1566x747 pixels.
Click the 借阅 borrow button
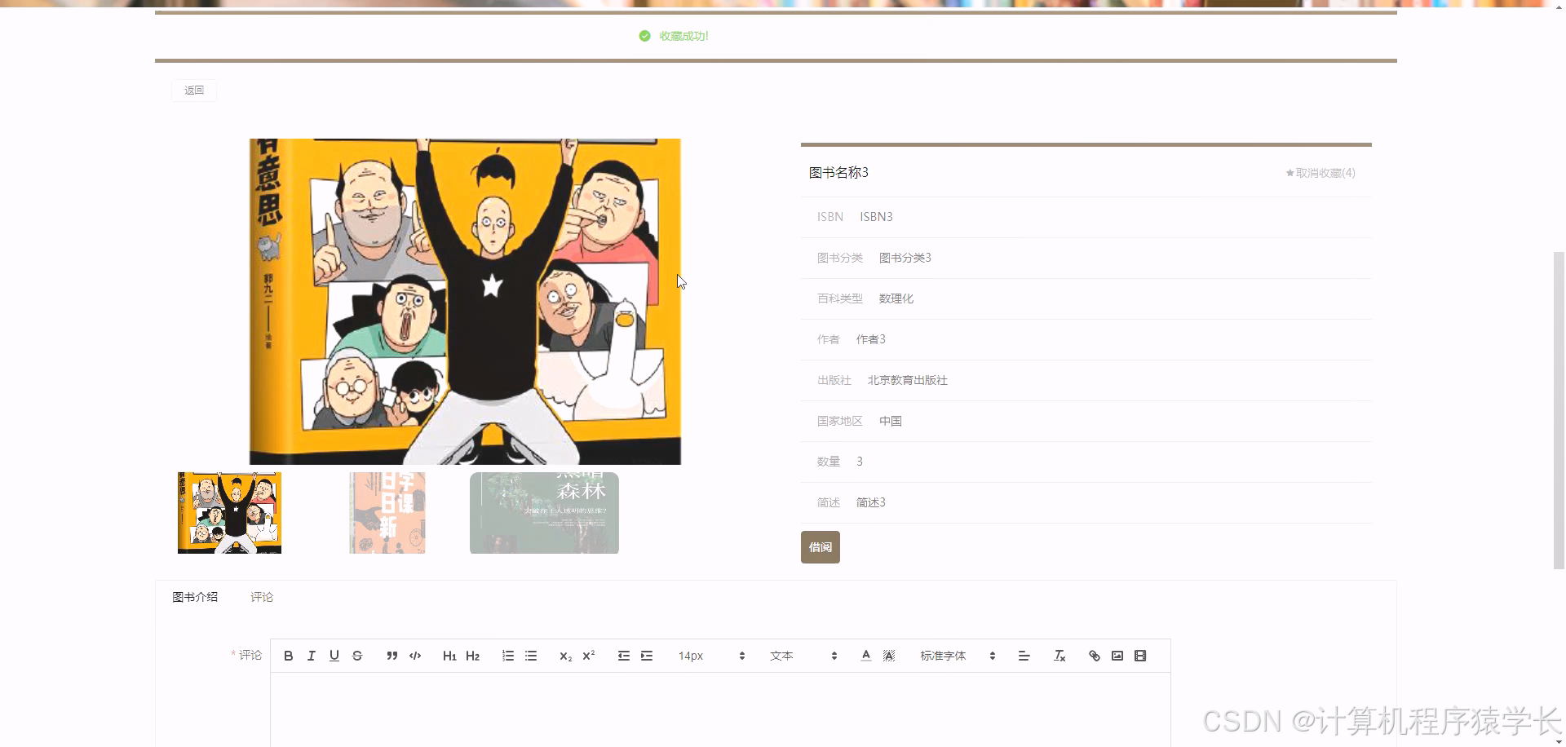click(820, 547)
